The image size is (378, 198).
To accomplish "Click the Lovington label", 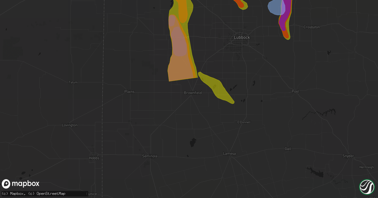I will click(x=70, y=125).
